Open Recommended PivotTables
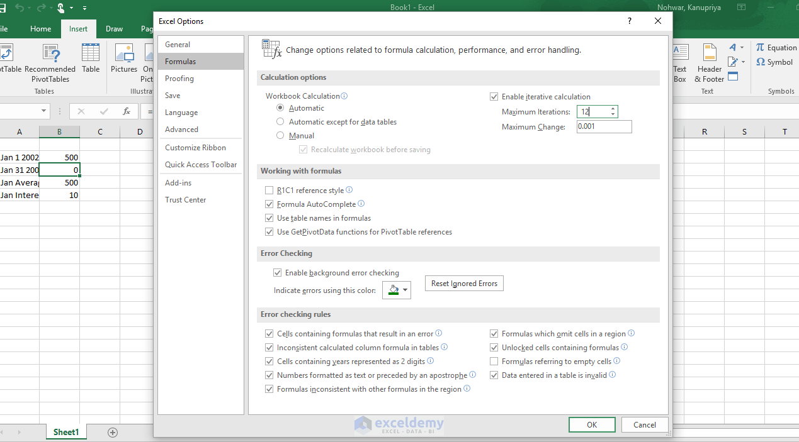This screenshot has height=442, width=799. (x=50, y=61)
